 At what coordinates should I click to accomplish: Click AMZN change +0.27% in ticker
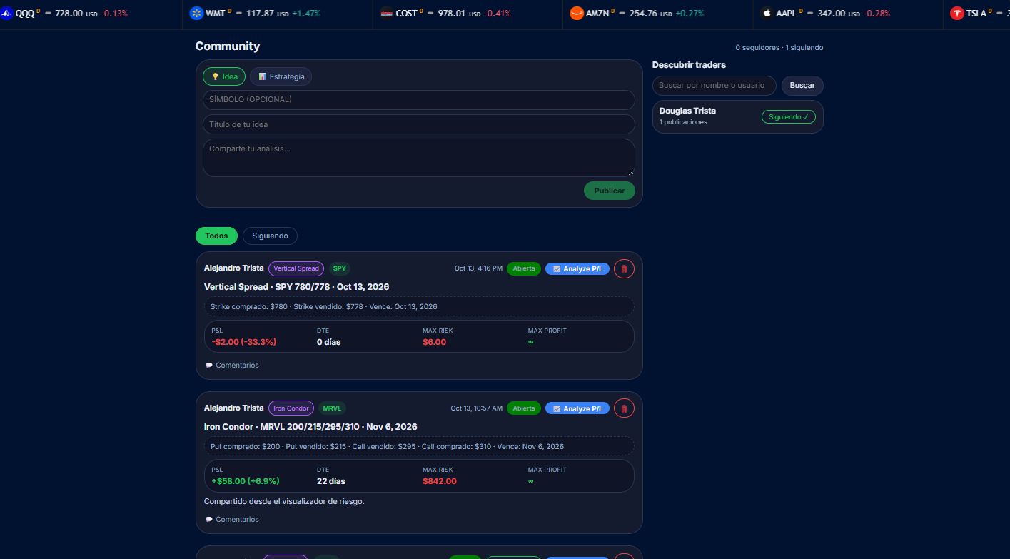pos(690,13)
